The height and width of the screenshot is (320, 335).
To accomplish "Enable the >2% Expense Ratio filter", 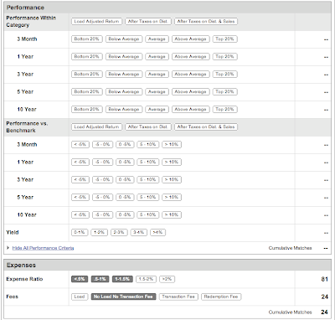I will tap(167, 279).
